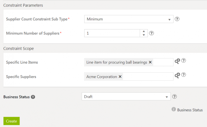Open help for Minimum Number of Suppliers
Viewport: 207px width, 127px height.
(152, 33)
